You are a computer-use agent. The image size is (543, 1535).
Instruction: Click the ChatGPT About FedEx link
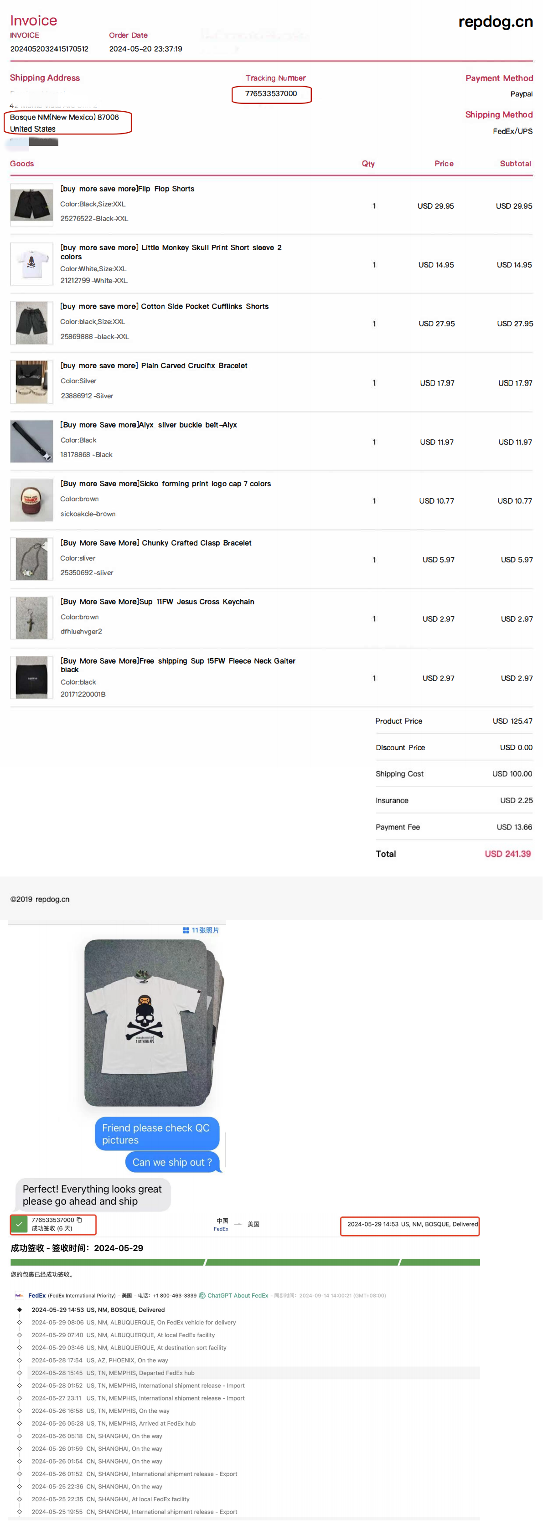pyautogui.click(x=237, y=1295)
